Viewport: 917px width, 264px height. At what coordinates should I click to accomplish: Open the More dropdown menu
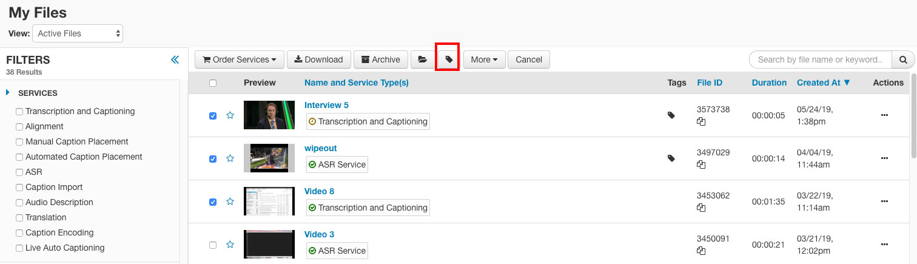[484, 59]
